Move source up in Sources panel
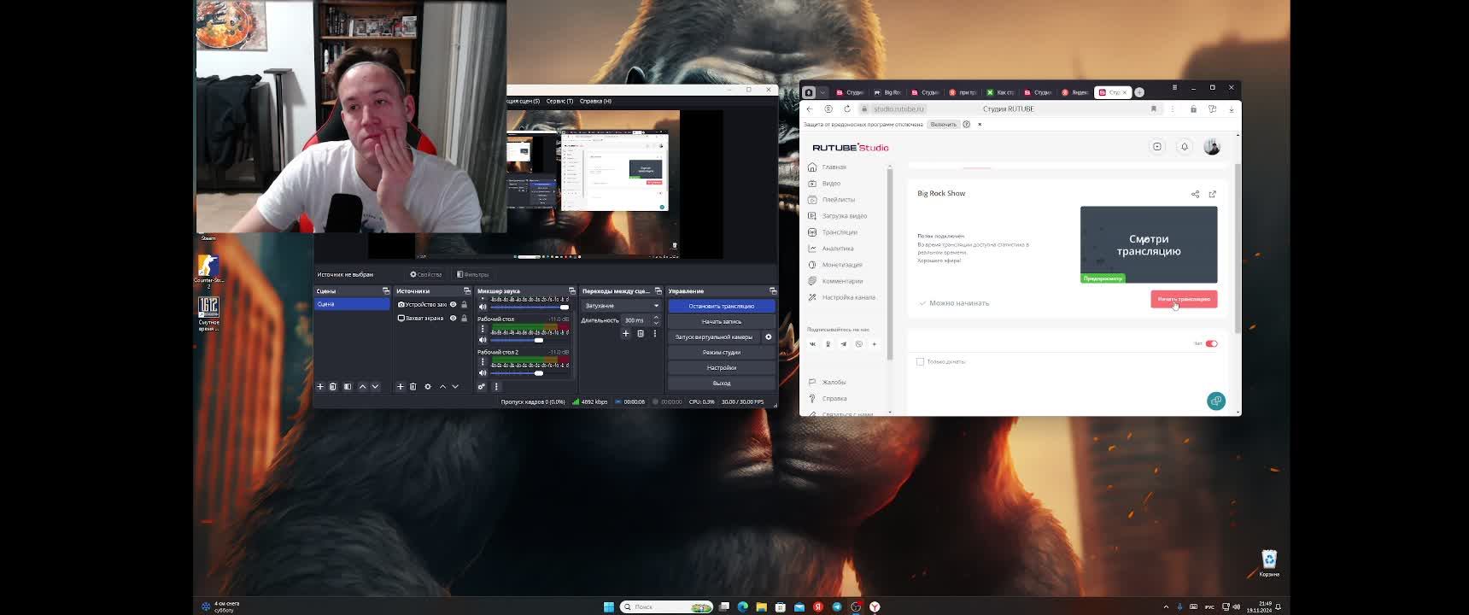This screenshot has width=1469, height=615. 442,386
